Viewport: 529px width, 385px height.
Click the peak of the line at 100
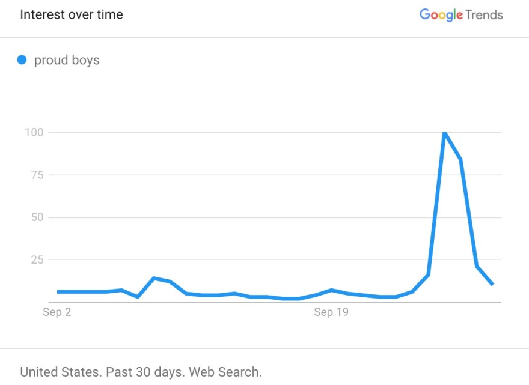(445, 133)
